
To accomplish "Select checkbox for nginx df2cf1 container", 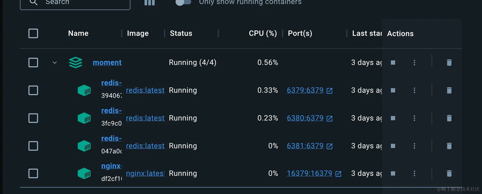I will (33, 173).
